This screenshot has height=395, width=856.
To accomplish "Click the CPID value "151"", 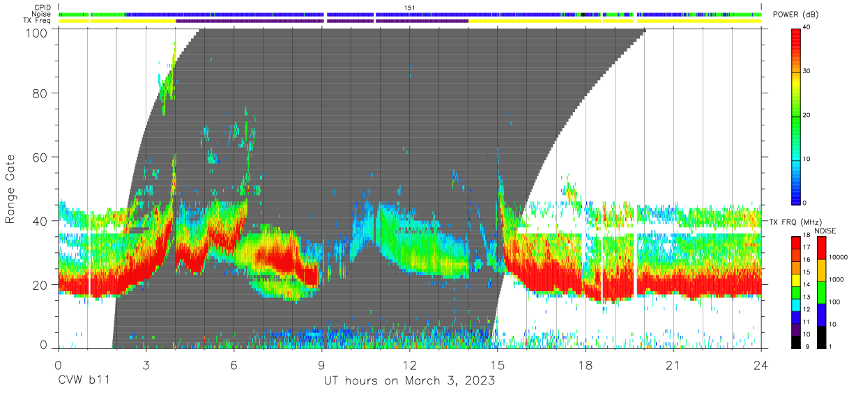I will tap(410, 7).
